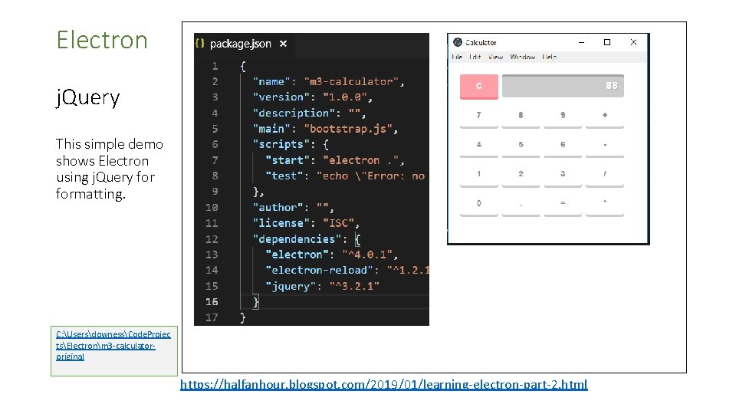Click the "^4.0.1" electron version value

[366, 255]
